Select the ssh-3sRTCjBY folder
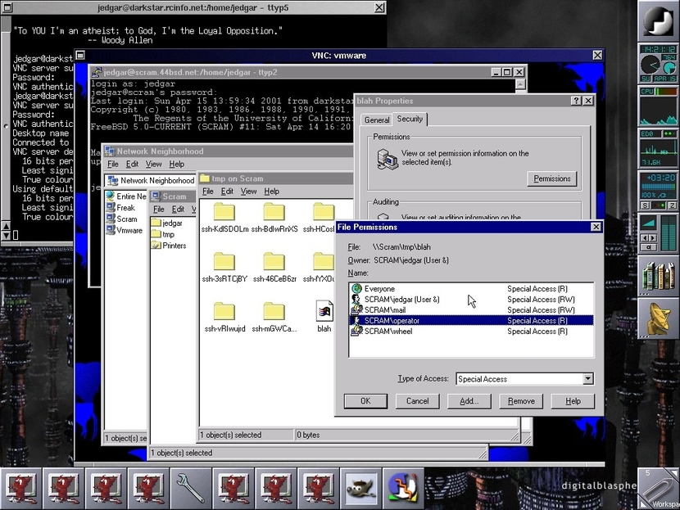The height and width of the screenshot is (510, 680). tap(224, 268)
